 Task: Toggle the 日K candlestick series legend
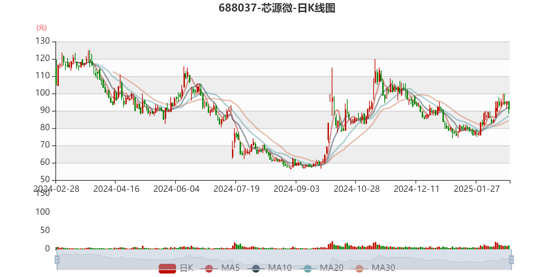(x=176, y=268)
